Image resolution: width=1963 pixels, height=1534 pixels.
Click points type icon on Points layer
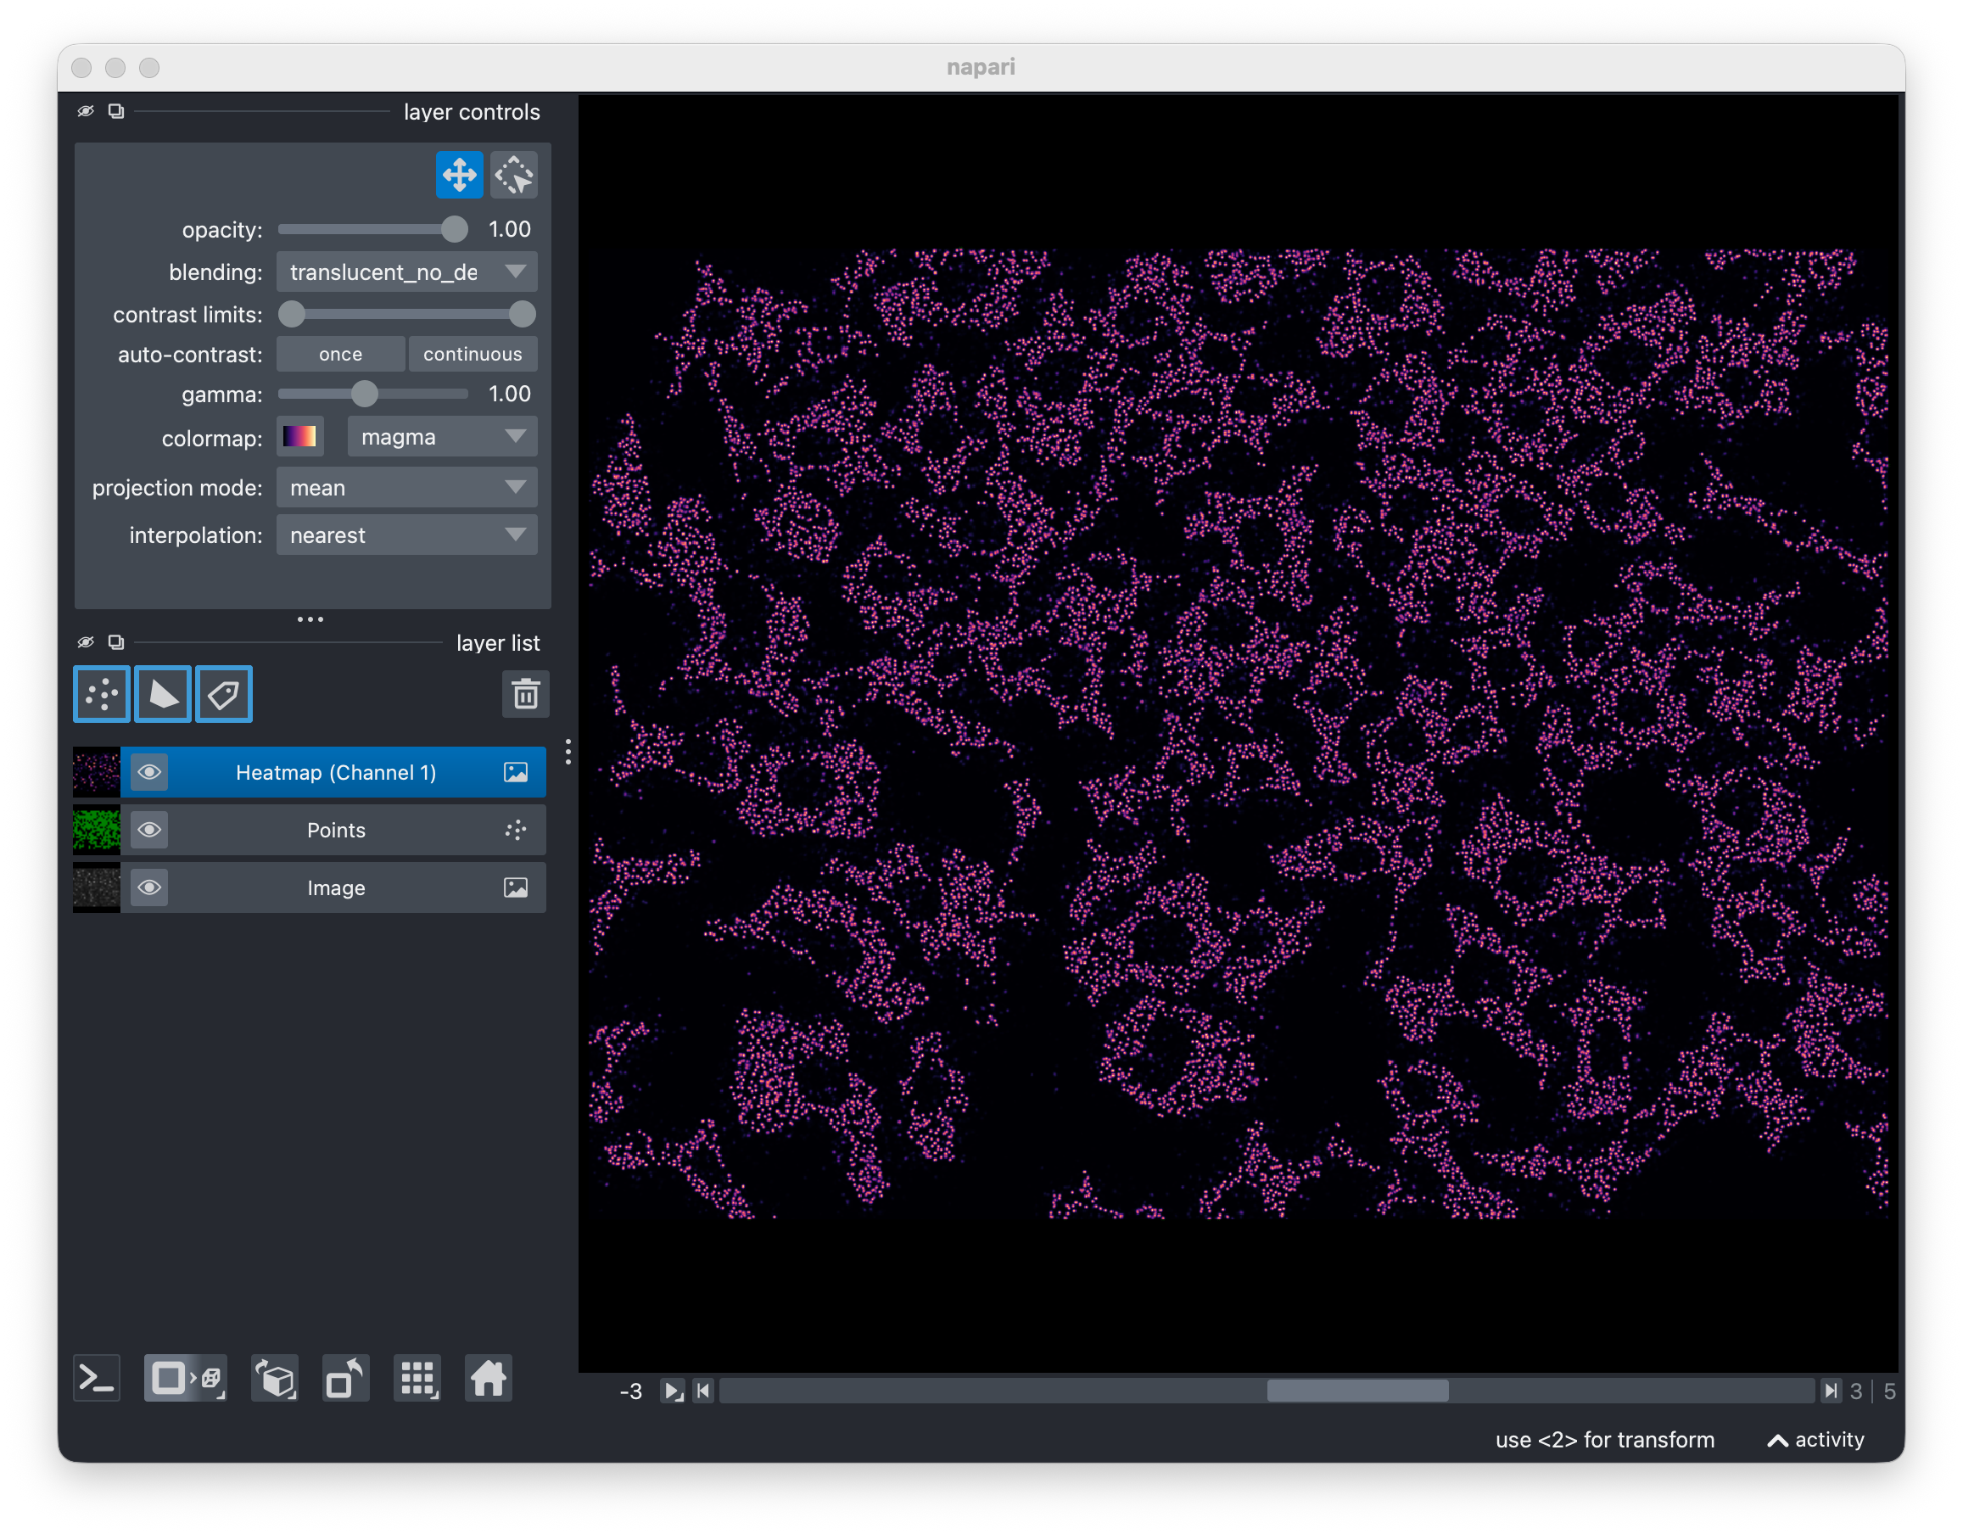[x=516, y=830]
